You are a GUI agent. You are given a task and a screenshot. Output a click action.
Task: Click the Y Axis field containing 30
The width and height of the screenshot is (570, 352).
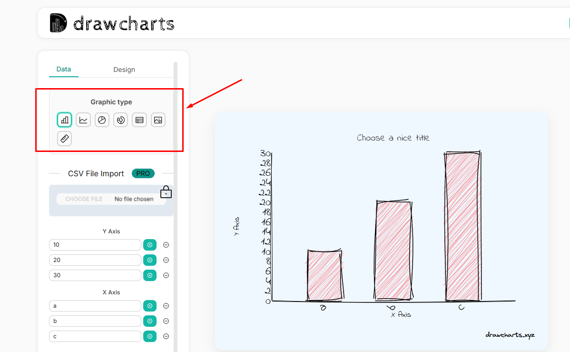click(95, 276)
